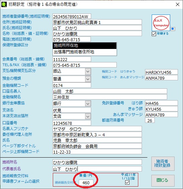Click the small blue dot button beside stamp
The height and width of the screenshot is (189, 183).
click(173, 29)
